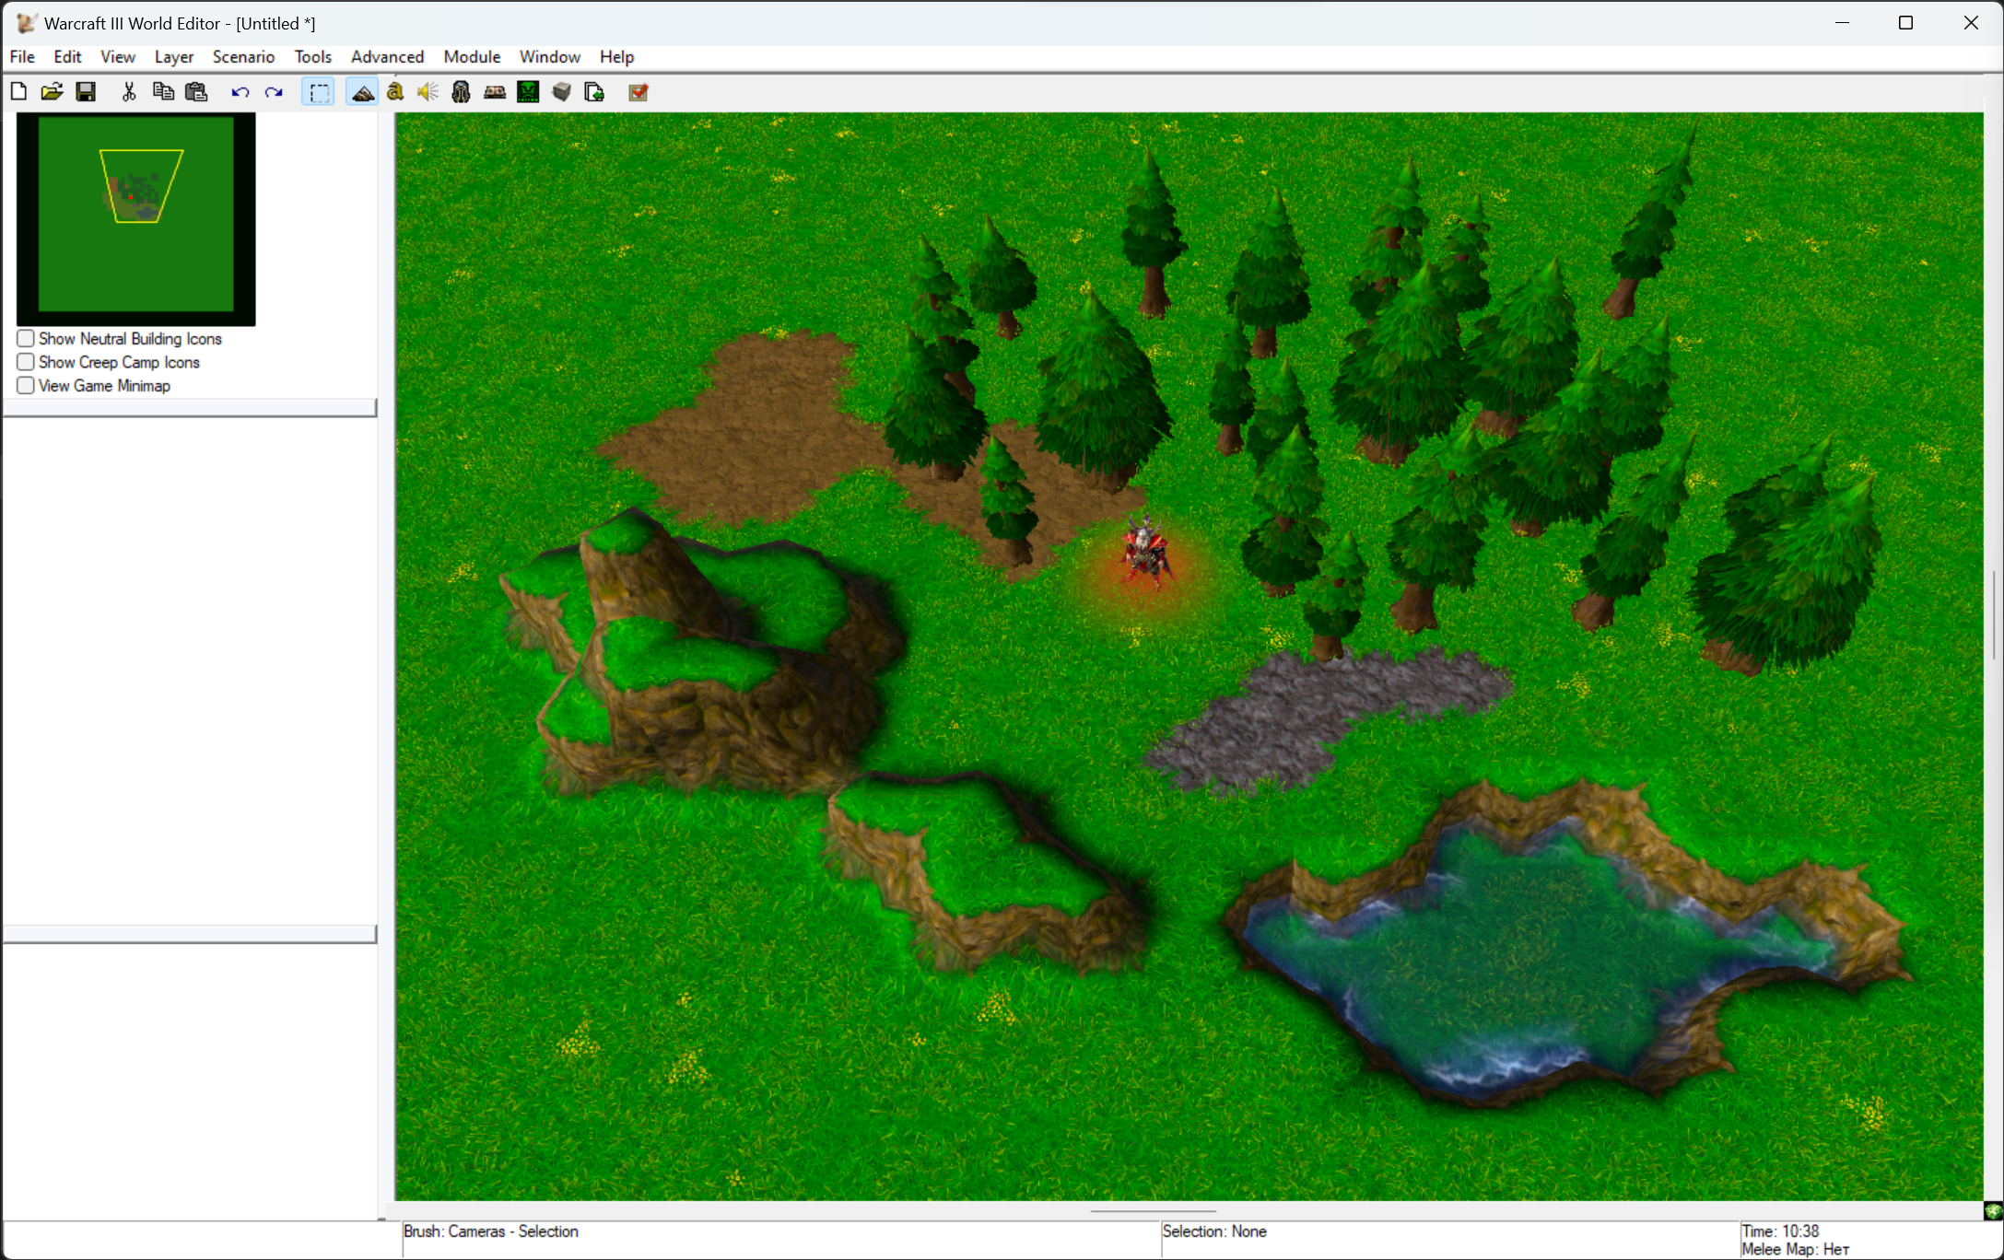2004x1260 pixels.
Task: Click the minimap preview
Action: tap(135, 218)
